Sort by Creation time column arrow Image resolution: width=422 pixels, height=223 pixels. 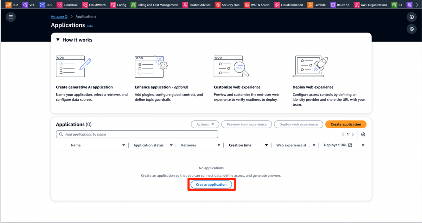(267, 145)
